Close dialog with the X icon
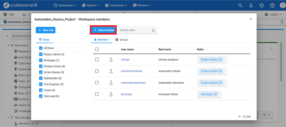Image resolution: width=286 pixels, height=127 pixels. point(251,19)
